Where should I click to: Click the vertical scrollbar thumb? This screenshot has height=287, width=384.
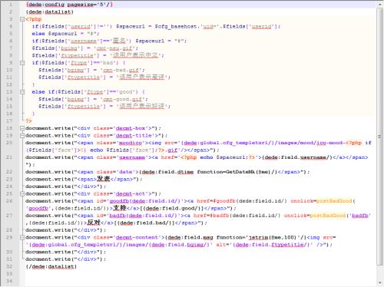pos(379,137)
